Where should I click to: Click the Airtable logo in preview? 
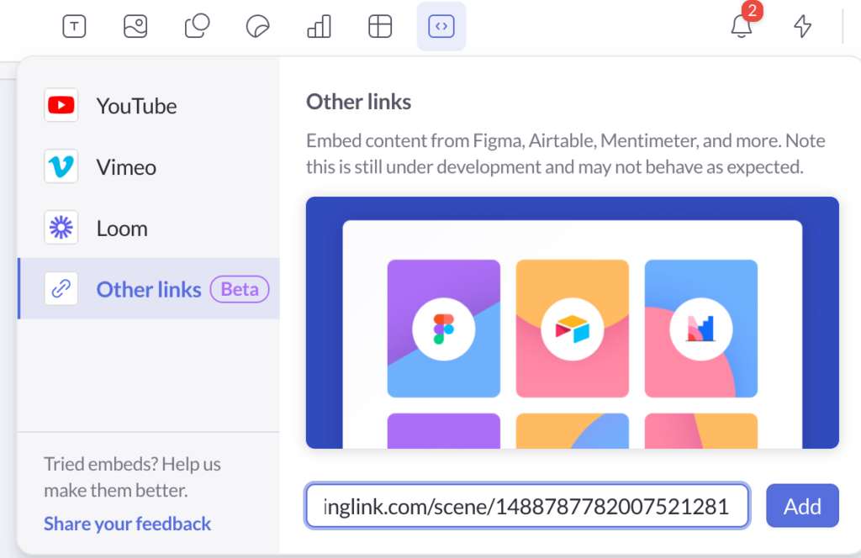[x=572, y=329]
